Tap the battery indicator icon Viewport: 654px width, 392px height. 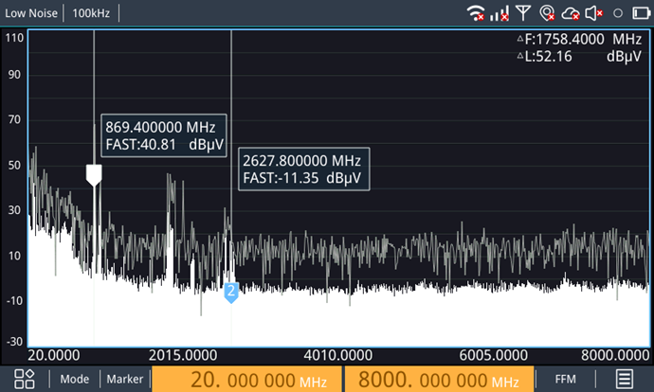[641, 13]
